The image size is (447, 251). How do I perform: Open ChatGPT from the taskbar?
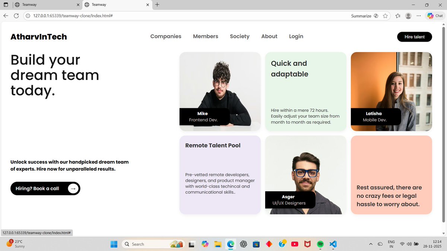click(x=243, y=244)
